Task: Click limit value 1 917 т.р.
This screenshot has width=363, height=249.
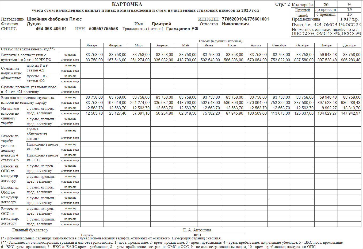Action: pyautogui.click(x=349, y=19)
